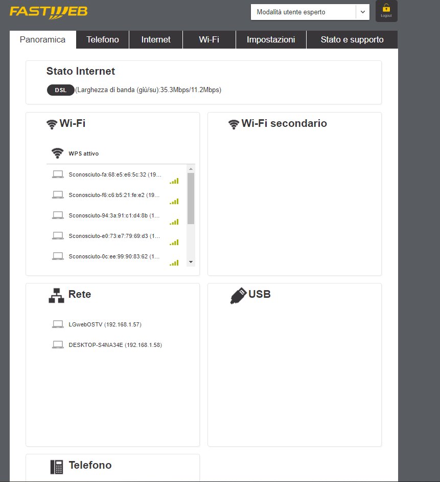
Task: Click signal bars for device 94:3a:91:c1:d4:8b
Action: tap(174, 222)
